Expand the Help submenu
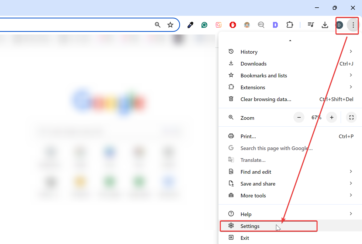The image size is (362, 244). click(246, 214)
